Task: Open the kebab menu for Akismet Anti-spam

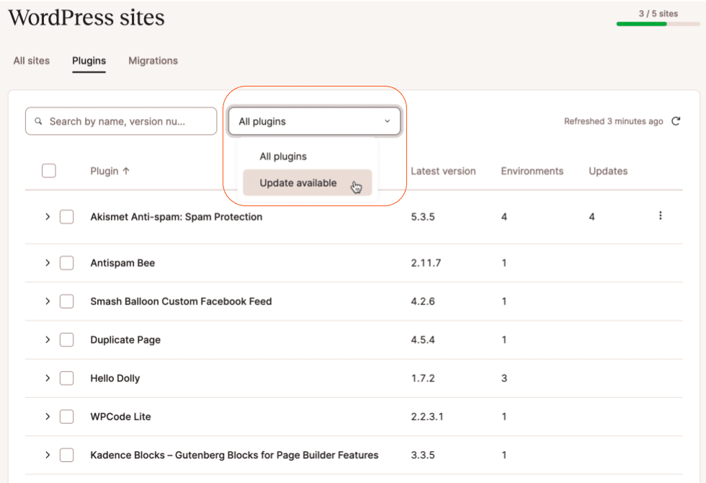Action: click(x=661, y=215)
